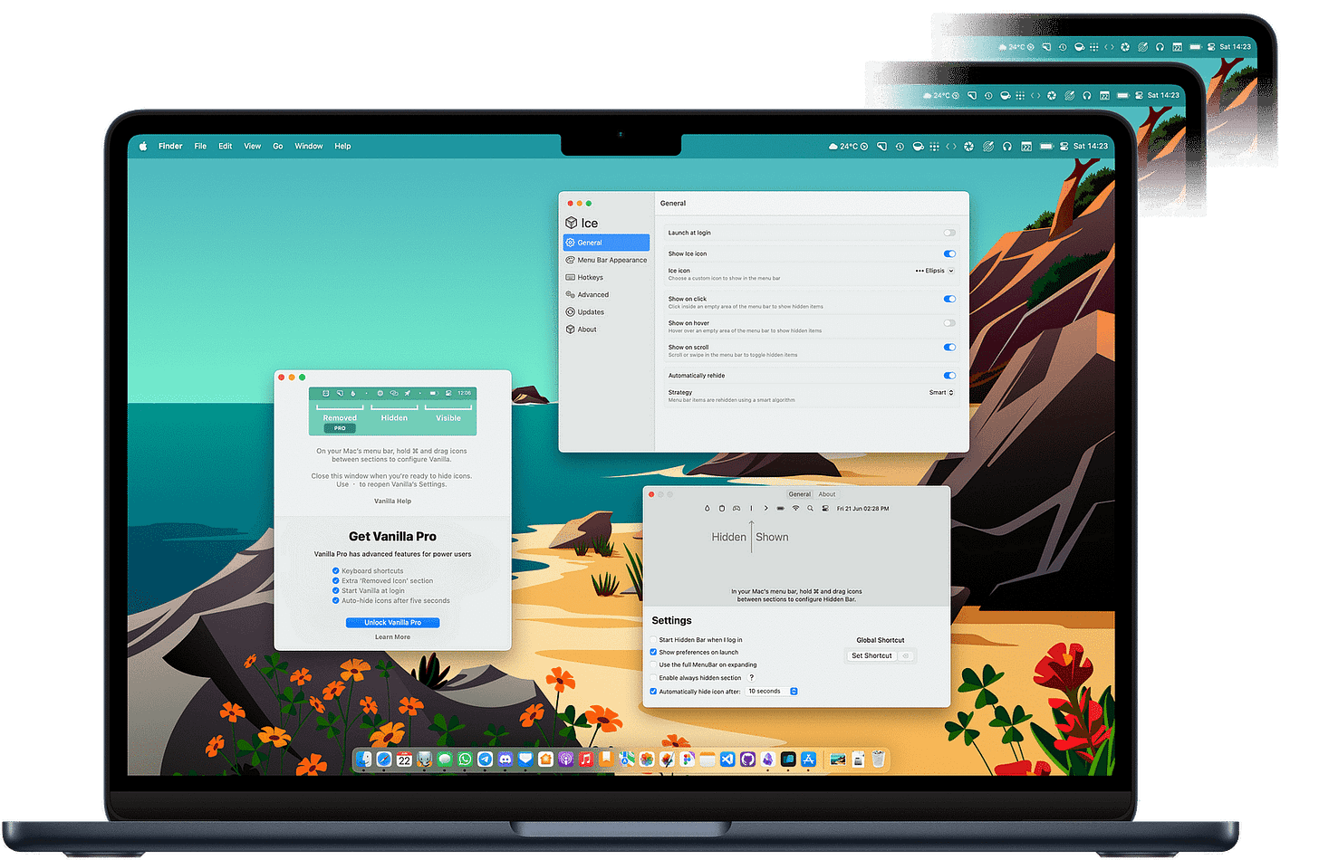
Task: Open the Music app in the Dock
Action: click(586, 760)
